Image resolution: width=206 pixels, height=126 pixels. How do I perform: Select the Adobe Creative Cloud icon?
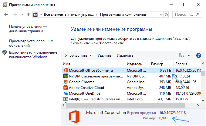click(66, 88)
